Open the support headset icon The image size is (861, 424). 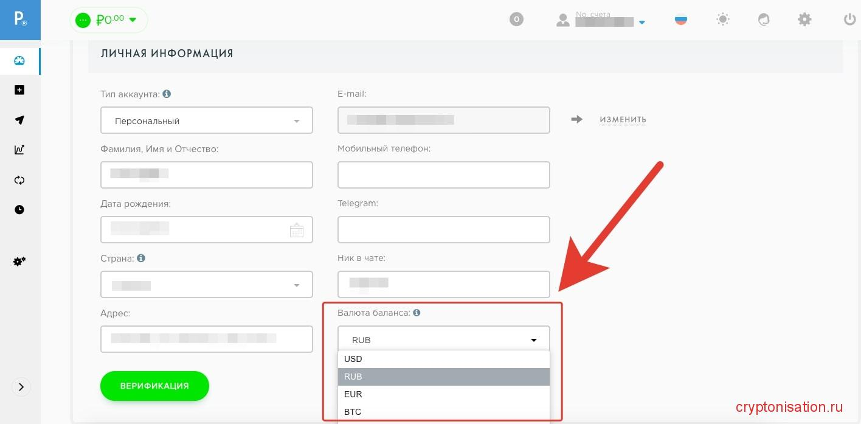pyautogui.click(x=764, y=20)
